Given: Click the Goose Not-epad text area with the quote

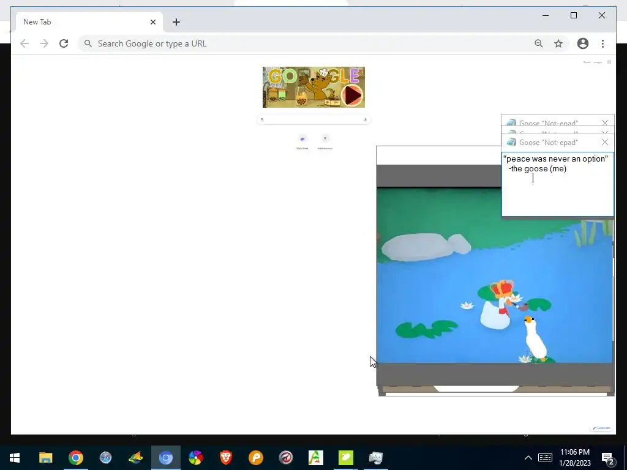Looking at the screenshot, I should 557,184.
